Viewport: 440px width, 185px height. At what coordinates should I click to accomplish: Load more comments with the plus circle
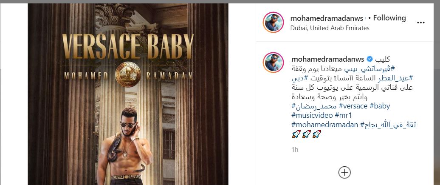coord(344,172)
